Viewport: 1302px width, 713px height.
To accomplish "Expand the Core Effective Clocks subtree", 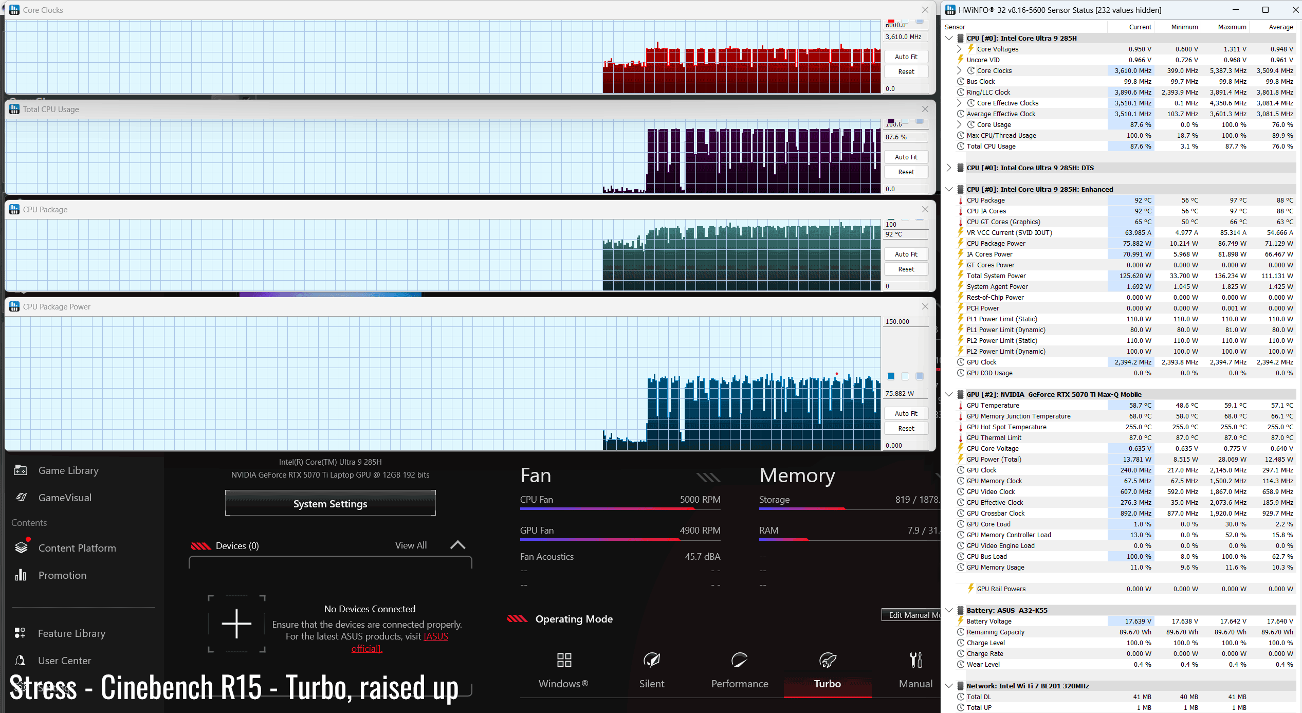I will (959, 103).
